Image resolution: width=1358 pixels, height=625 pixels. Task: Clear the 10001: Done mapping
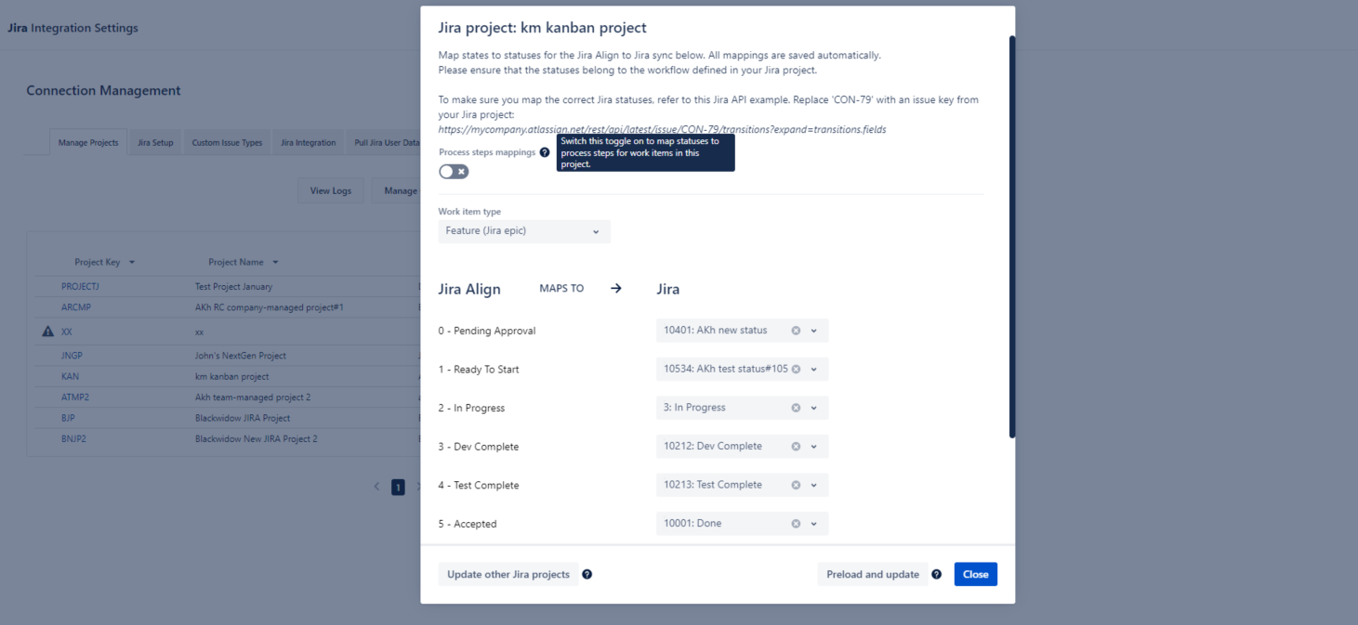[x=796, y=524]
